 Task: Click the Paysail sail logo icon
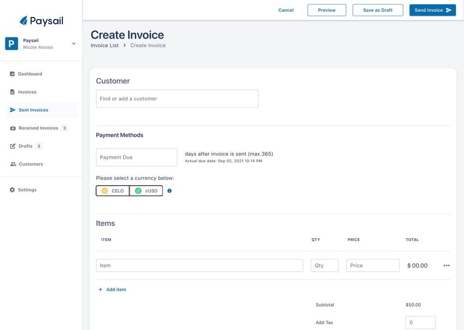(23, 21)
